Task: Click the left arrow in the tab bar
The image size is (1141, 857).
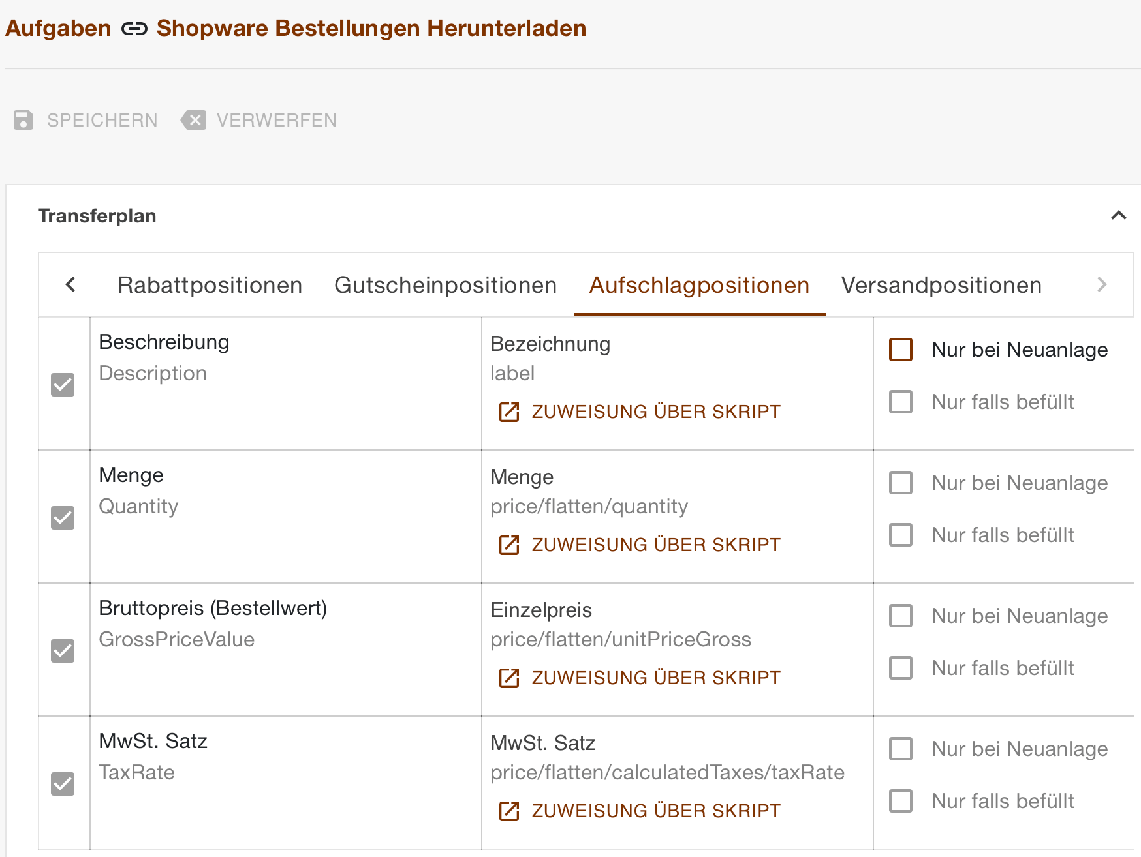Action: click(70, 285)
